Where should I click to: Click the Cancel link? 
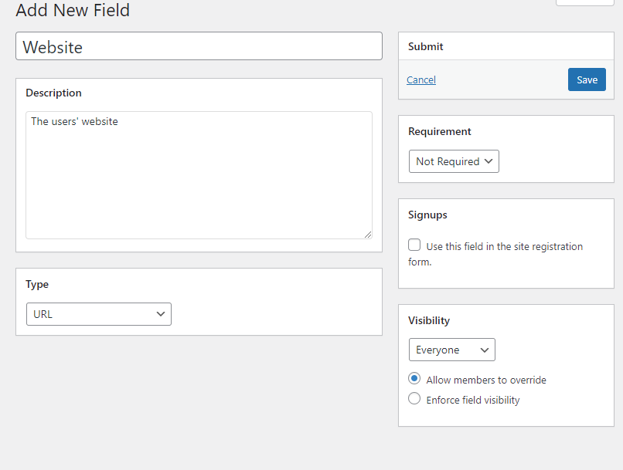[x=421, y=80]
